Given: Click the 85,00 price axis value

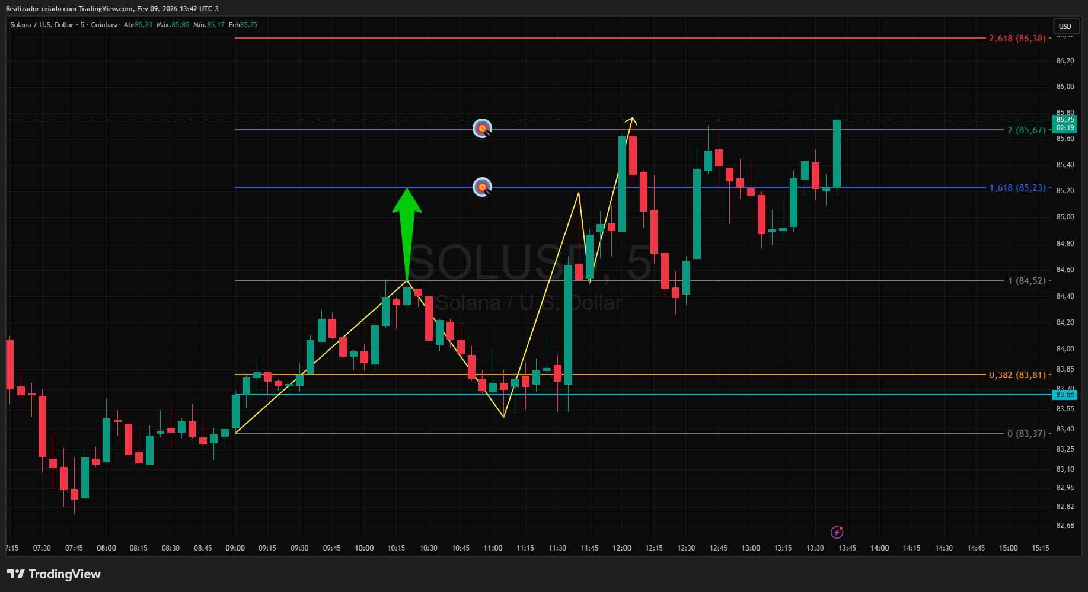Looking at the screenshot, I should pyautogui.click(x=1065, y=217).
